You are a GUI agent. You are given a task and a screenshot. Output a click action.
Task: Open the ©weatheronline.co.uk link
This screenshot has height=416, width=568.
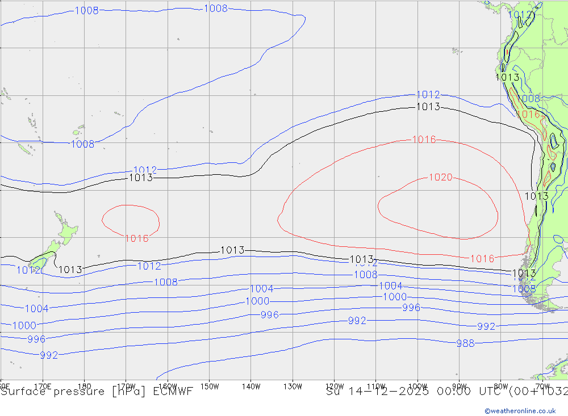tap(520, 411)
